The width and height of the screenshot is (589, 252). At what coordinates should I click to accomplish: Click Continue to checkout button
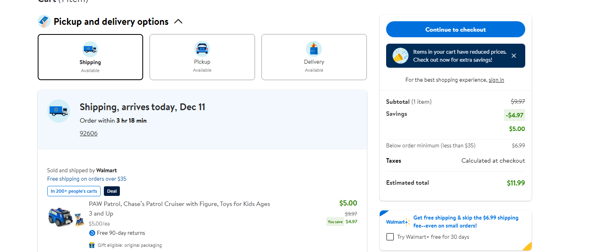pos(455,30)
